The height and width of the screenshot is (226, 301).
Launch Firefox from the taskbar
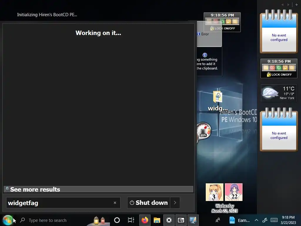145,220
